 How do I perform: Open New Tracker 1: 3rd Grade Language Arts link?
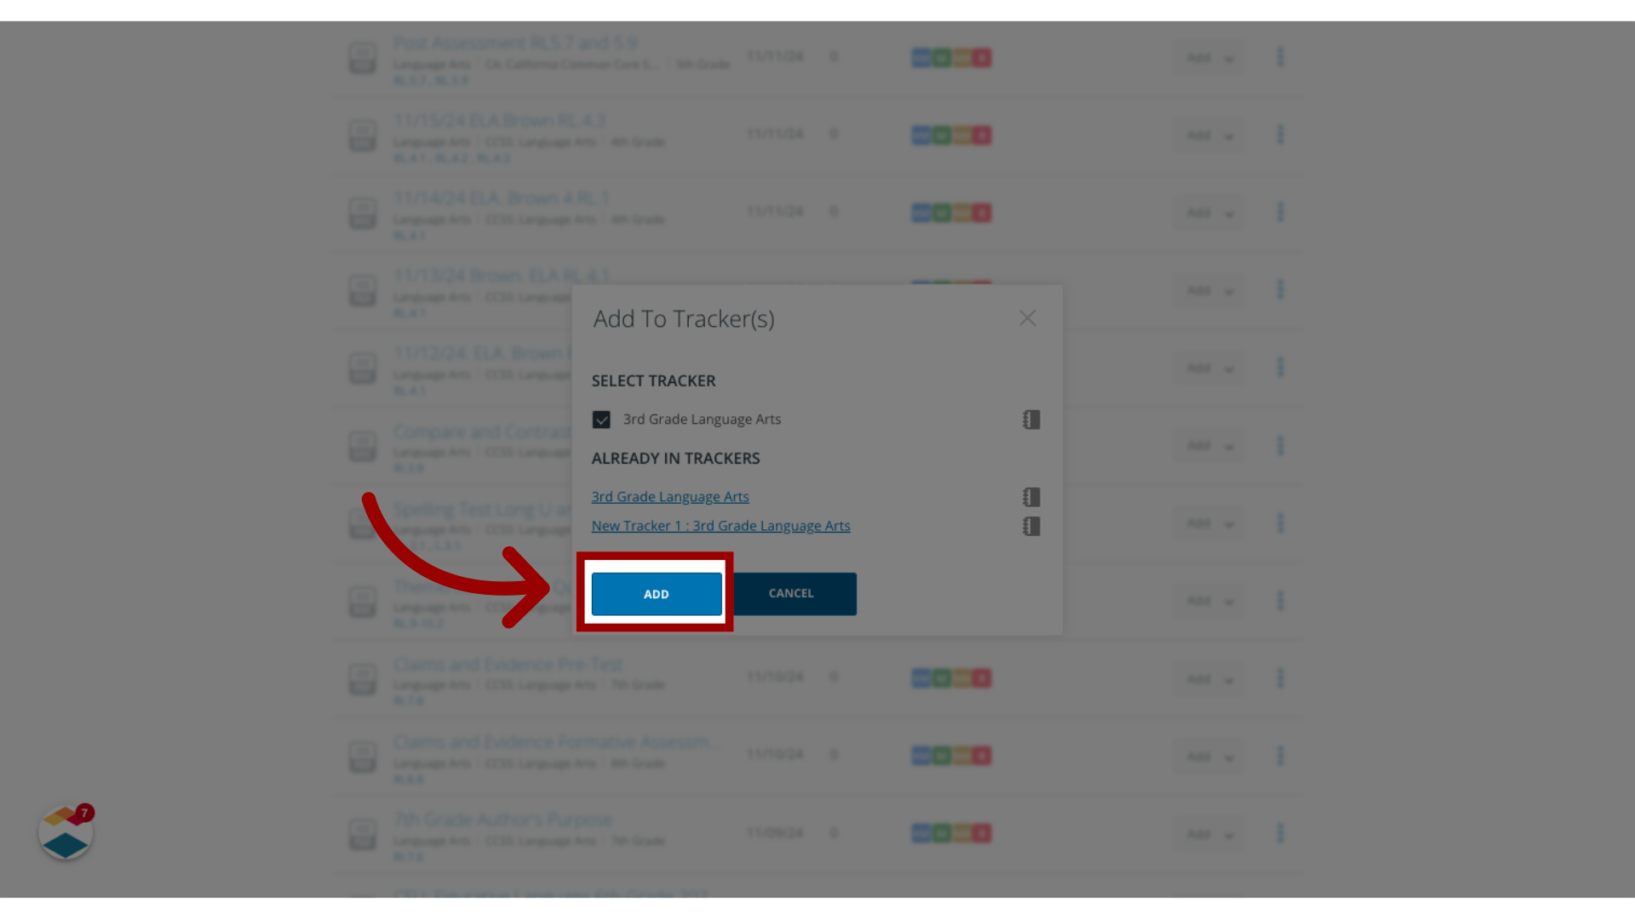point(721,525)
